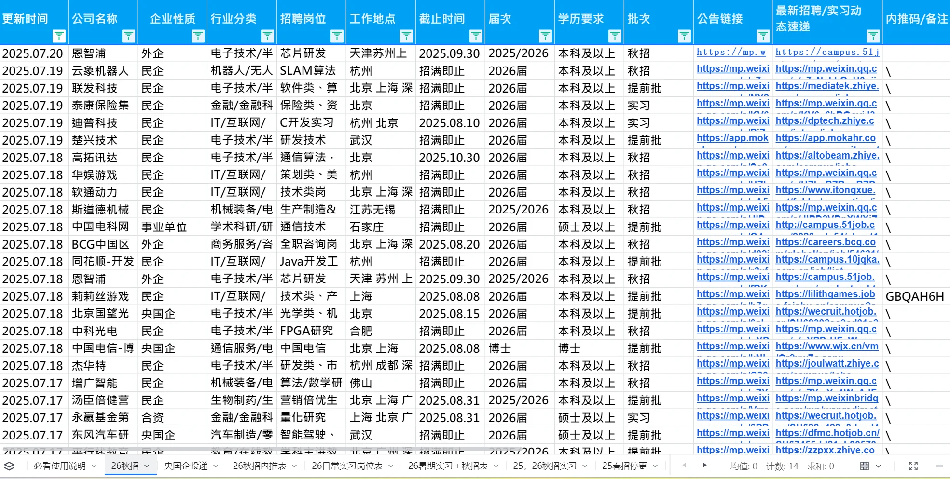Viewport: 950px width, 479px height.
Task: Open 迪普科技 dptech.zhiye application link
Action: 825,120
